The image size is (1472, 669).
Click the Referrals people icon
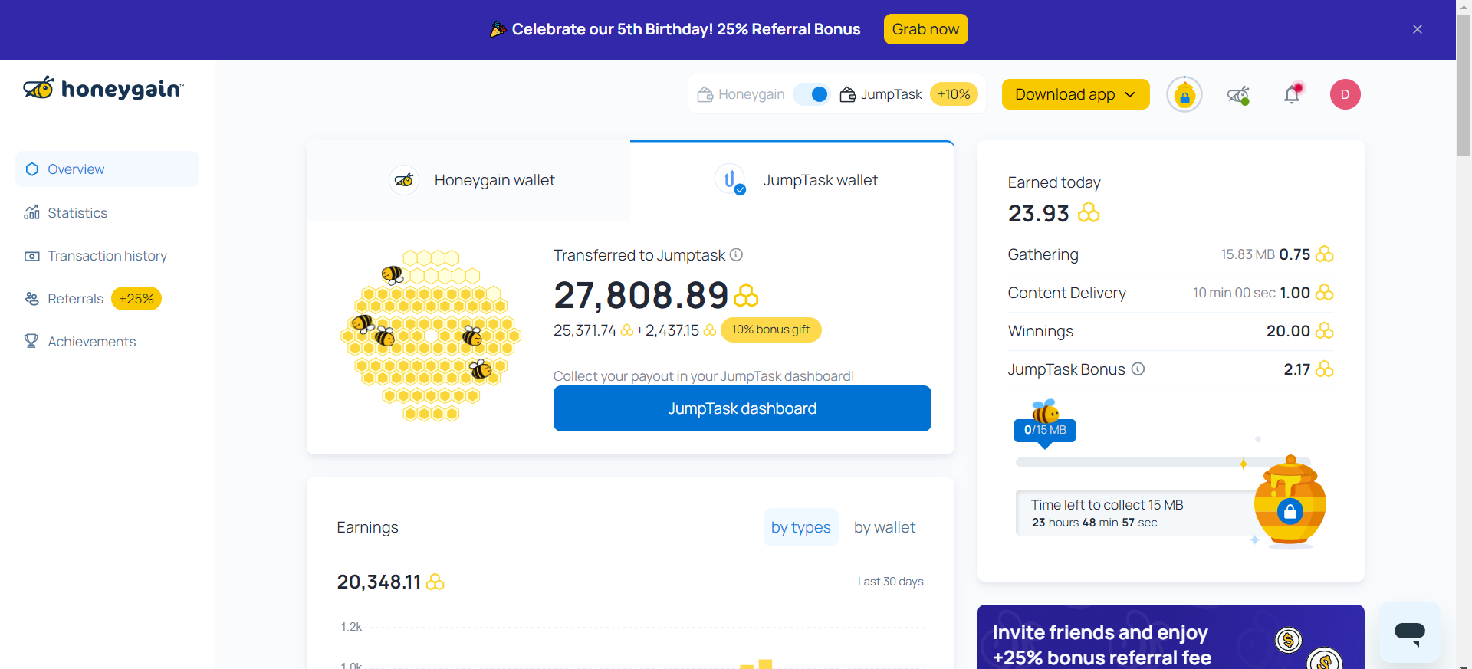click(x=31, y=299)
